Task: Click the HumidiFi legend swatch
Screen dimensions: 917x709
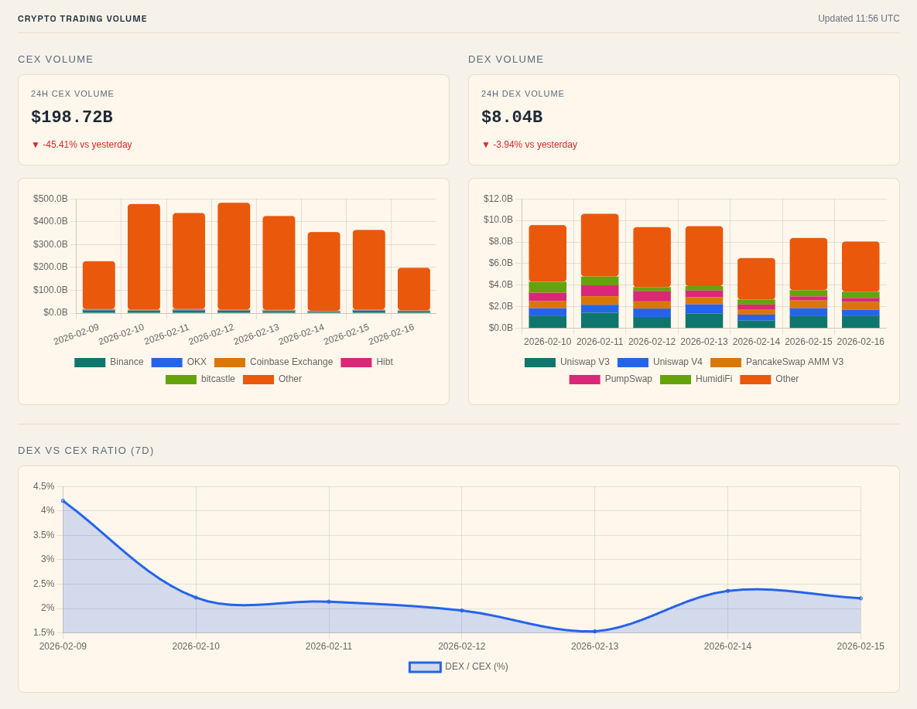Action: 676,380
